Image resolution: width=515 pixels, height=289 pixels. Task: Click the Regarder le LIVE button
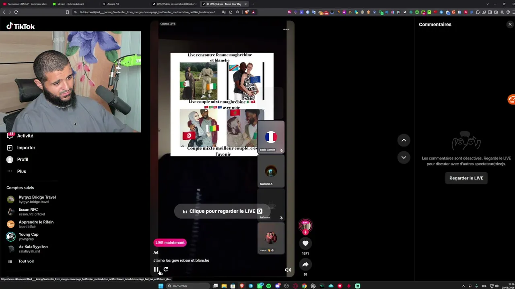pyautogui.click(x=466, y=178)
